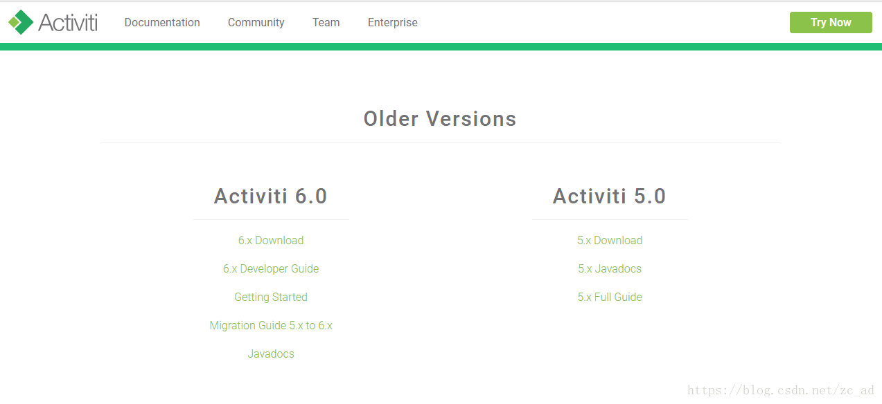This screenshot has width=882, height=404.
Task: Select the Activiti 5.0 heading
Action: 610,196
